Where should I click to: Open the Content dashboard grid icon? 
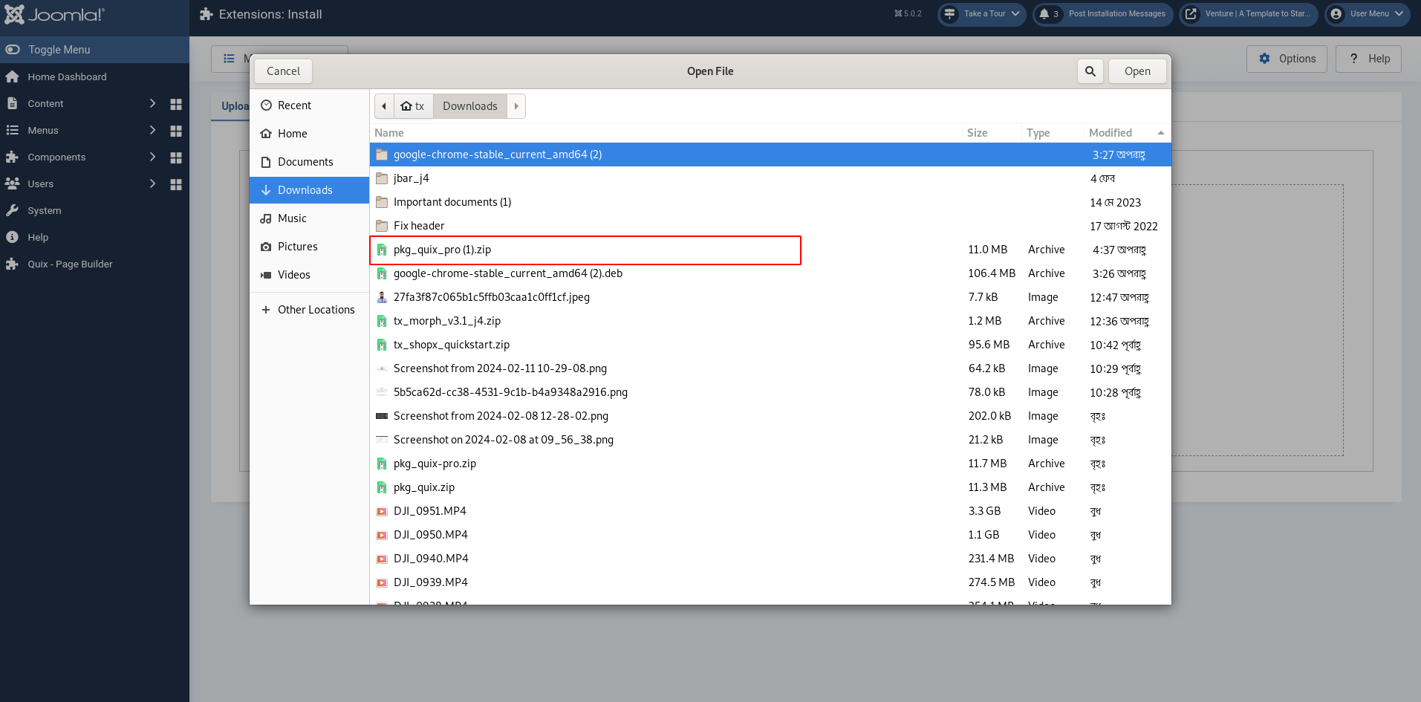click(x=176, y=104)
